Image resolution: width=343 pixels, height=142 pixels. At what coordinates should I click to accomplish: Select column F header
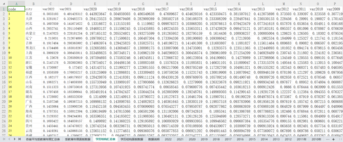pos(119,3)
